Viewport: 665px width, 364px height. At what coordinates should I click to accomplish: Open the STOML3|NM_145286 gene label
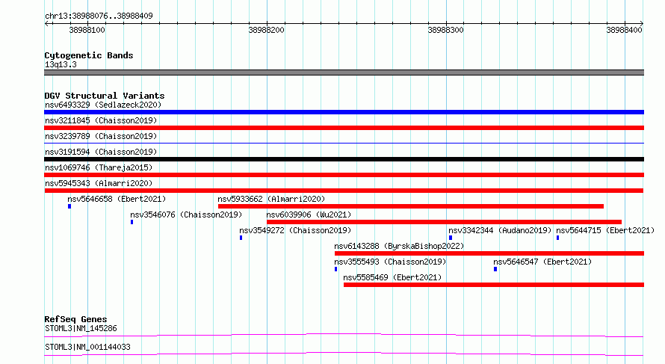point(81,328)
